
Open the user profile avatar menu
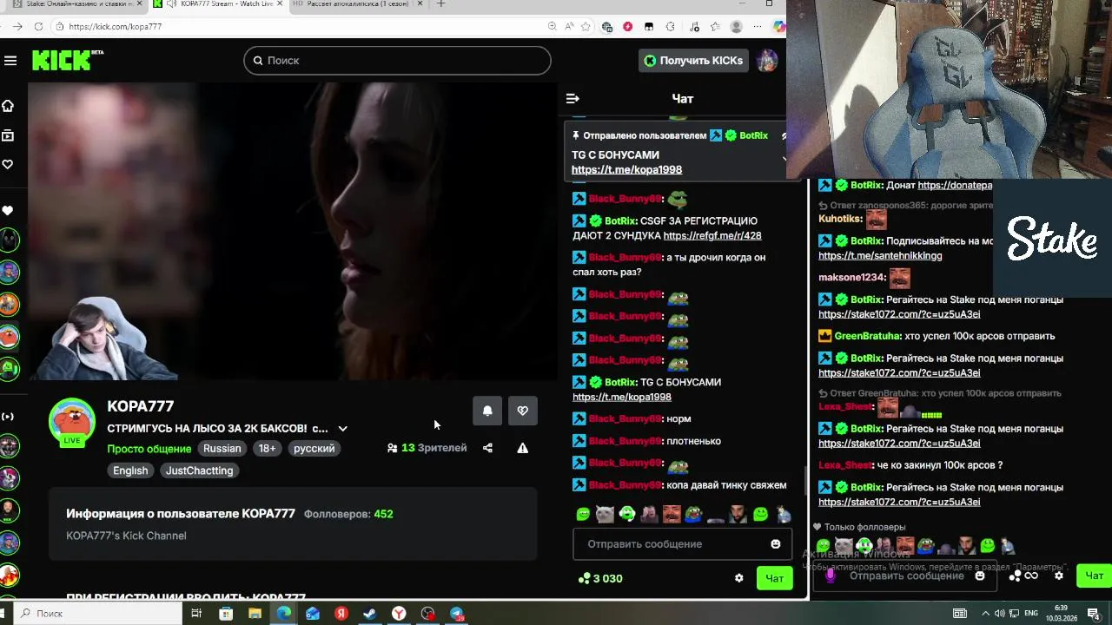click(766, 60)
